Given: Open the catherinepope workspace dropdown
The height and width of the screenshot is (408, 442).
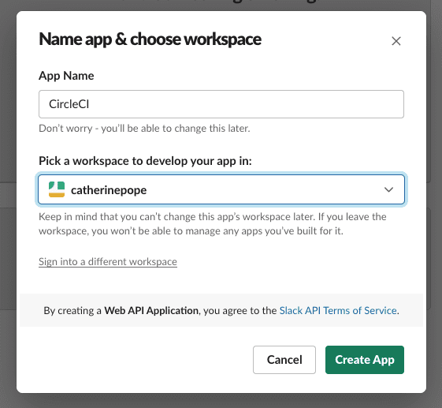Looking at the screenshot, I should pyautogui.click(x=221, y=189).
